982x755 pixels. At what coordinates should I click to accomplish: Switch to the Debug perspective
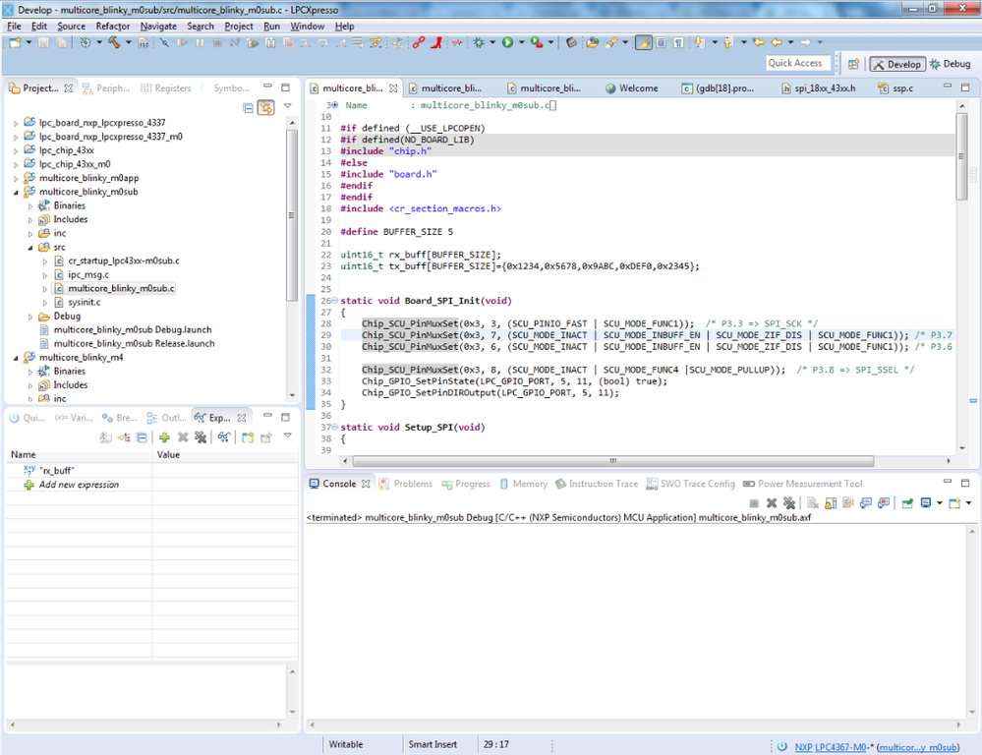tap(951, 64)
